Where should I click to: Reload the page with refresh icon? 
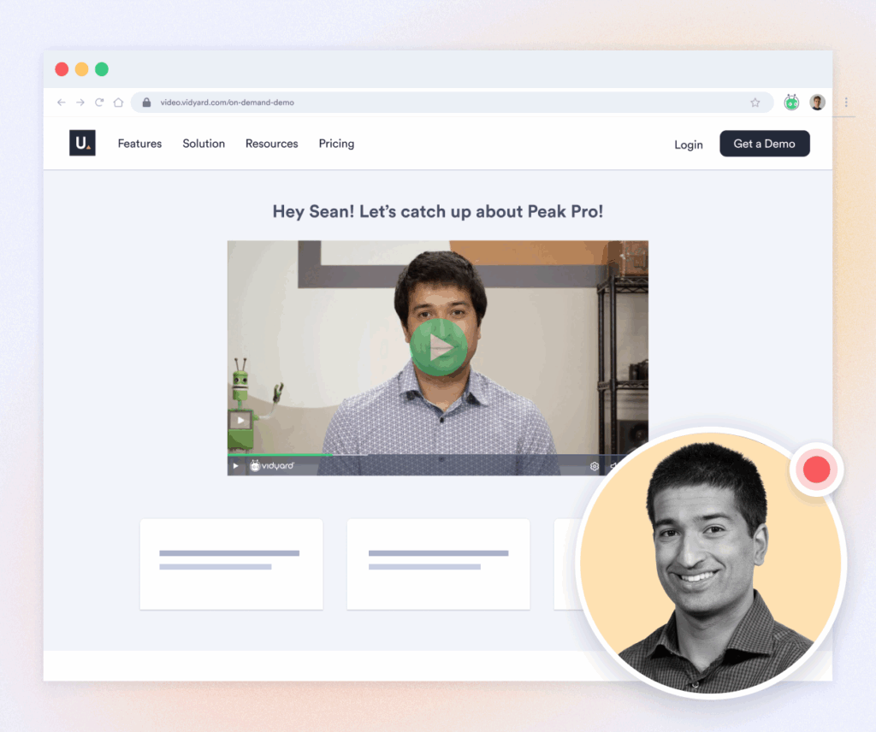(x=99, y=103)
